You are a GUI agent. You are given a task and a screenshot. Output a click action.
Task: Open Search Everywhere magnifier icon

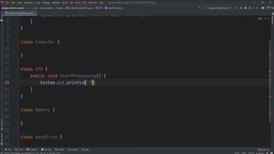pyautogui.click(x=272, y=8)
